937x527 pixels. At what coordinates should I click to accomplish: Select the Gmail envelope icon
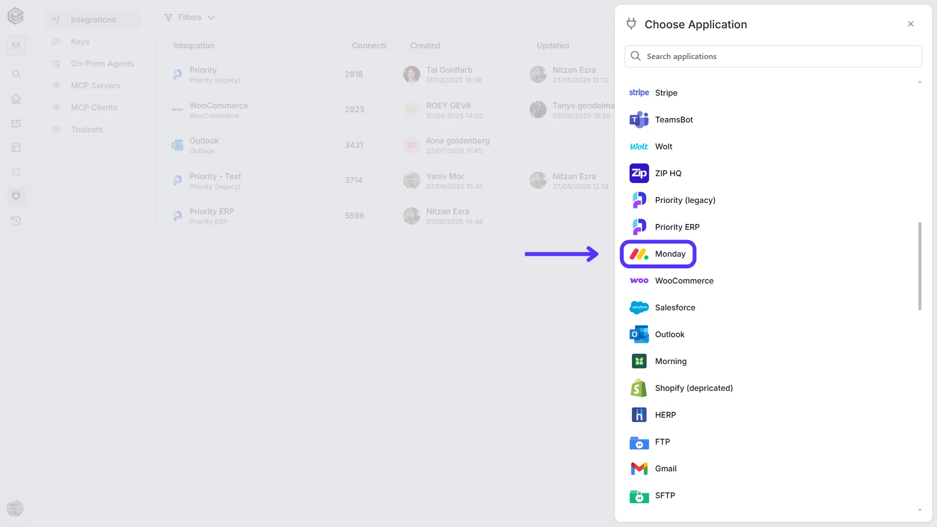pyautogui.click(x=639, y=468)
